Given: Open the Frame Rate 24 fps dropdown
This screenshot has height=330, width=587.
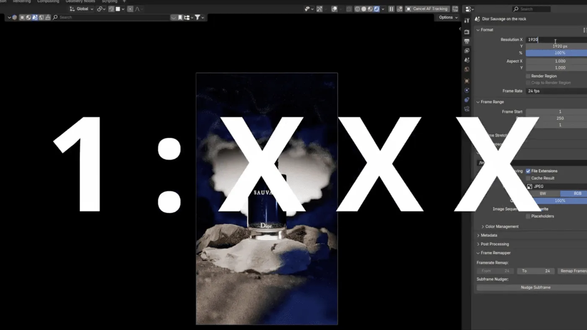Looking at the screenshot, I should click(556, 91).
